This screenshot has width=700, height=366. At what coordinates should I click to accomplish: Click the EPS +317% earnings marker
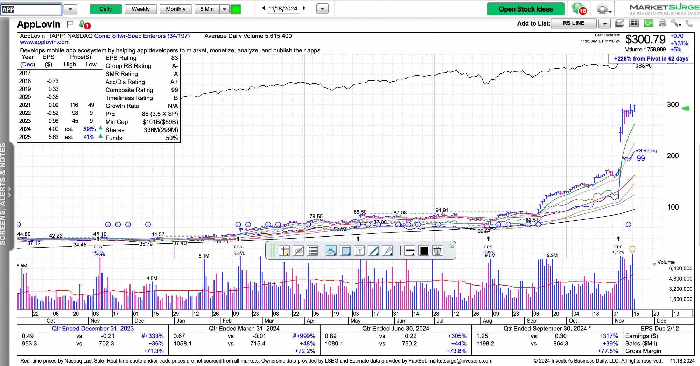pyautogui.click(x=618, y=249)
